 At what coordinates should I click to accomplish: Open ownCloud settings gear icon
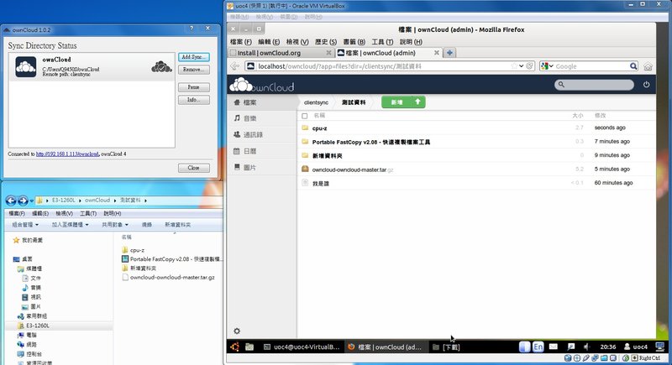tap(237, 331)
